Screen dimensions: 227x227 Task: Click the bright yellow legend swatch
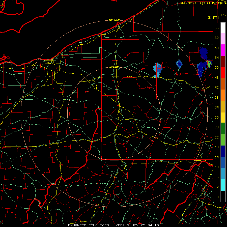[x=223, y=117]
